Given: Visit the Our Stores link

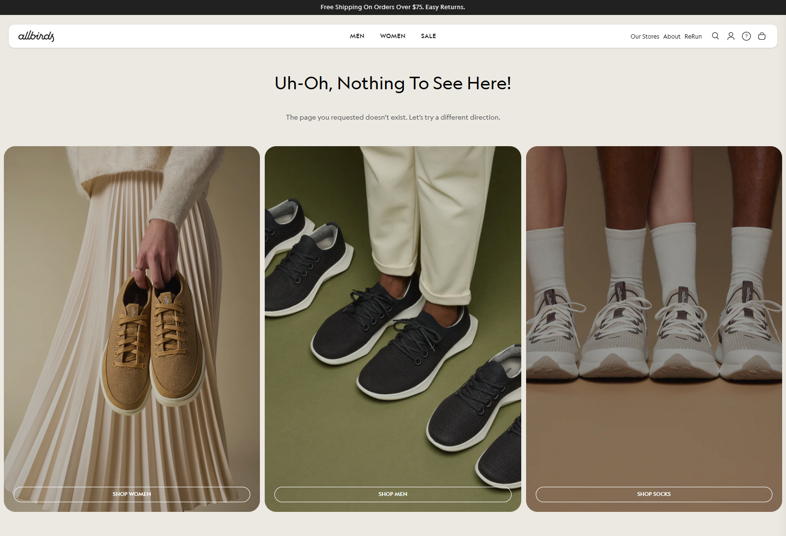Looking at the screenshot, I should 645,37.
